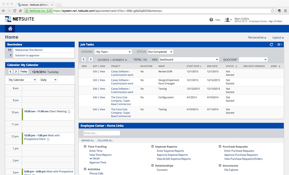Open the Layout menu
The height and width of the screenshot is (175, 289).
click(x=278, y=37)
